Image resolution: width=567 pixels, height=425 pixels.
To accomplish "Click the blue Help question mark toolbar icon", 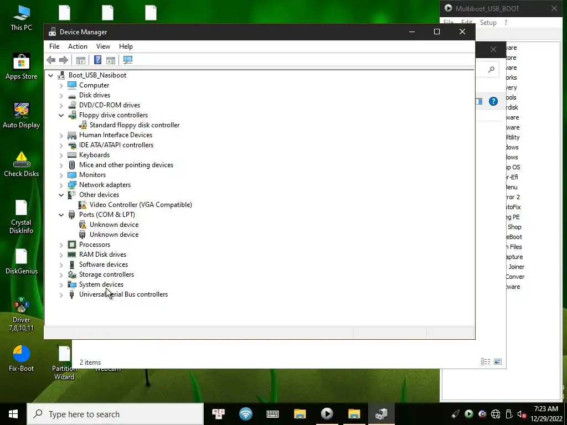I will coord(97,60).
